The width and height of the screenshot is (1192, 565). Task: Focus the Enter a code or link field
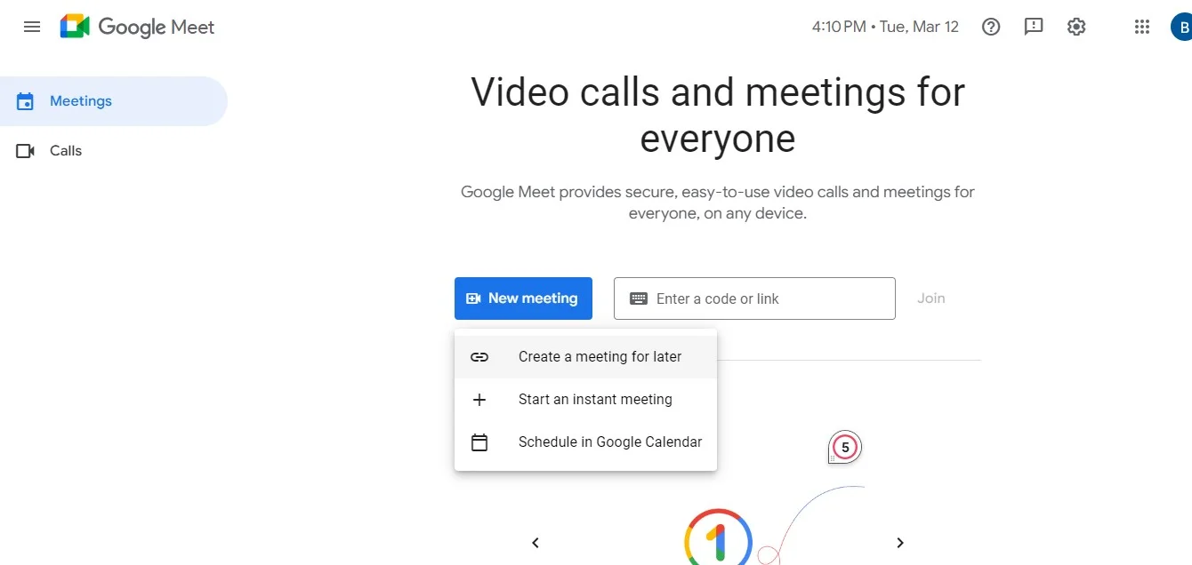(754, 298)
